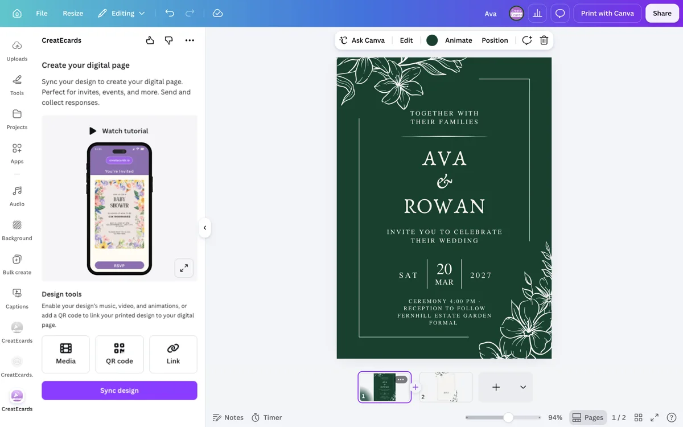Open comments speech bubble icon
Screen dimensions: 683x427
click(560, 13)
